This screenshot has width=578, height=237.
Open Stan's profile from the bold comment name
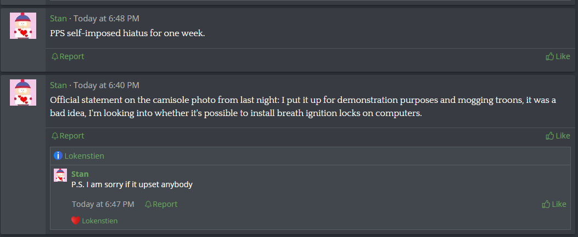click(x=80, y=174)
